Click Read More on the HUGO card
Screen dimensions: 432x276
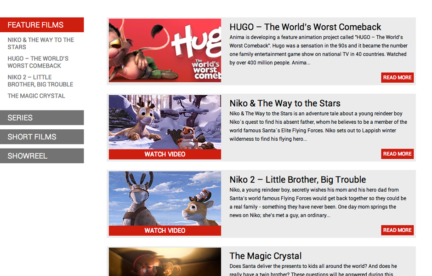click(397, 77)
